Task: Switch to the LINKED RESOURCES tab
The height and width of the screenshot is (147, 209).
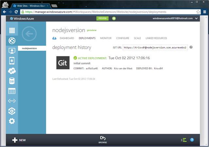Action: pyautogui.click(x=156, y=38)
